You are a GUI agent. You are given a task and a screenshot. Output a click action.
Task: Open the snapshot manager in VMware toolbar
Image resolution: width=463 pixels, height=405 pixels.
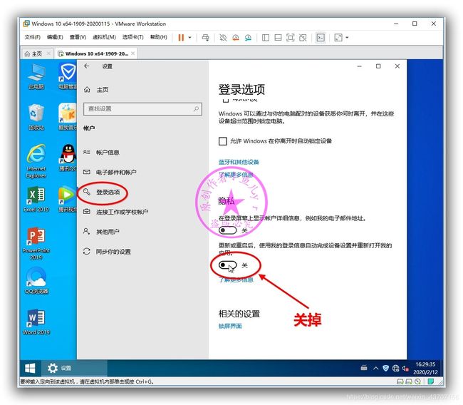249,38
